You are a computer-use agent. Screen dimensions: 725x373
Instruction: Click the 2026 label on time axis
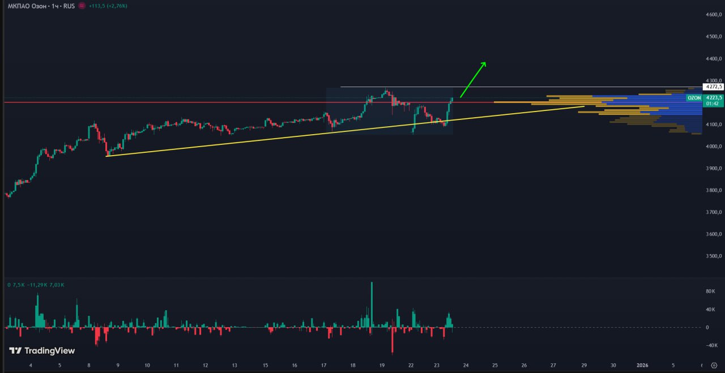pos(642,366)
